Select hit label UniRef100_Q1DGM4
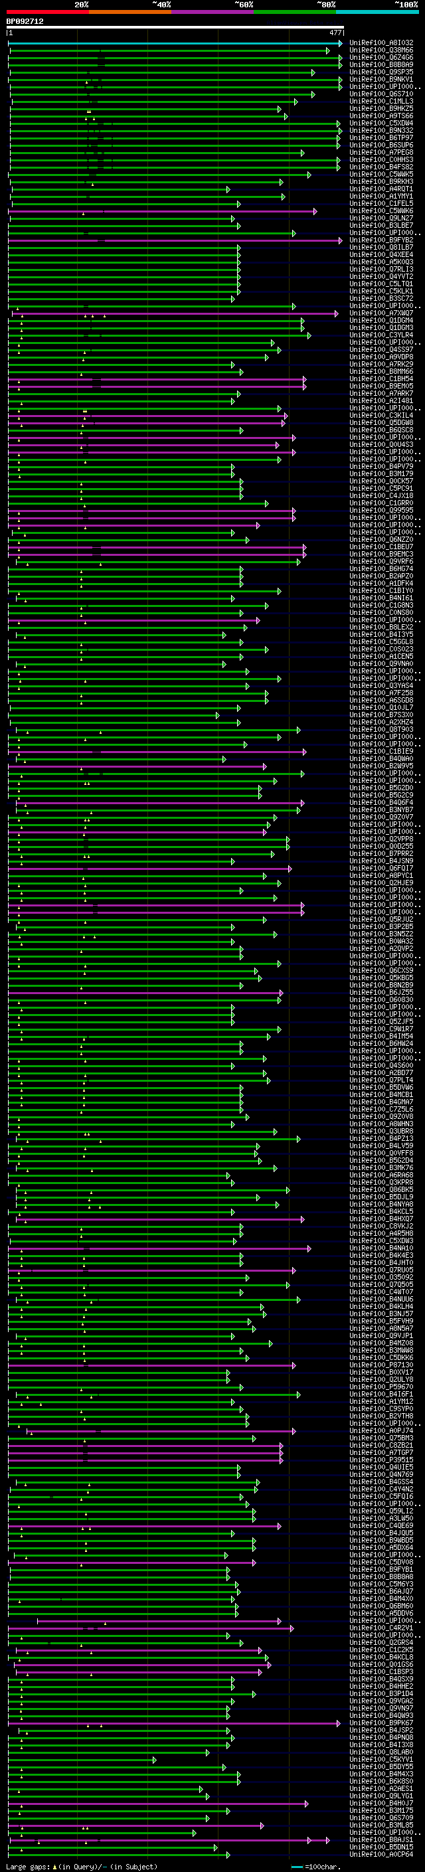 (381, 321)
